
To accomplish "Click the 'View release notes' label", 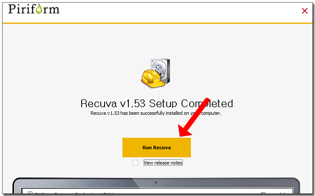I will (x=163, y=163).
